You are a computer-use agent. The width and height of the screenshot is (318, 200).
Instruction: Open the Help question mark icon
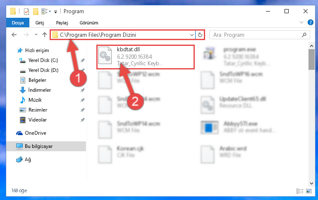(310, 22)
